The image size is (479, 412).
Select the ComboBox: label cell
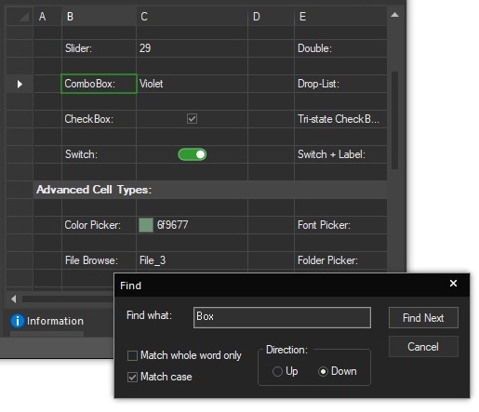[x=99, y=84]
